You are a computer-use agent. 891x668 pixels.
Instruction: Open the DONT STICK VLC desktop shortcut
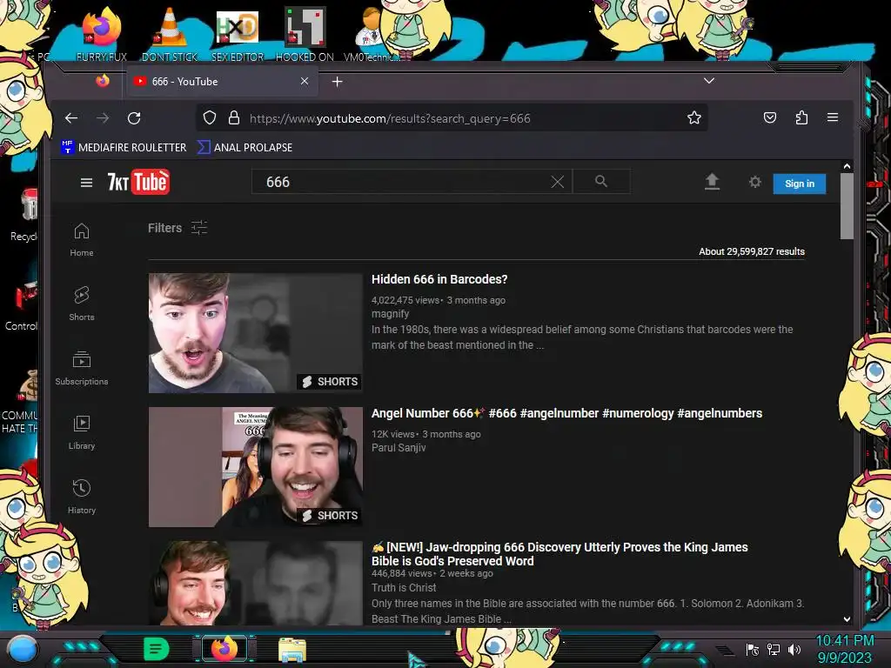click(x=170, y=34)
